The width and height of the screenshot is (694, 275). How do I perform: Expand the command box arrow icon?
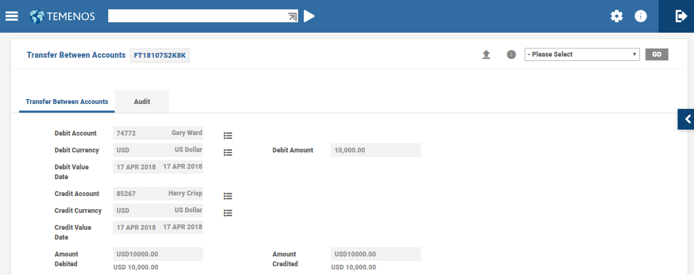293,17
